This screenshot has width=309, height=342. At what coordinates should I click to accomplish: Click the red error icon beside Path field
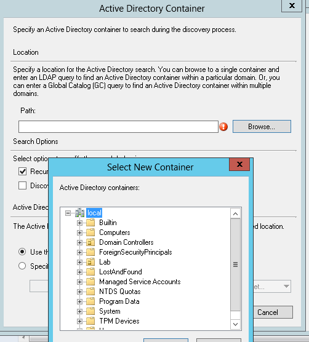click(223, 127)
